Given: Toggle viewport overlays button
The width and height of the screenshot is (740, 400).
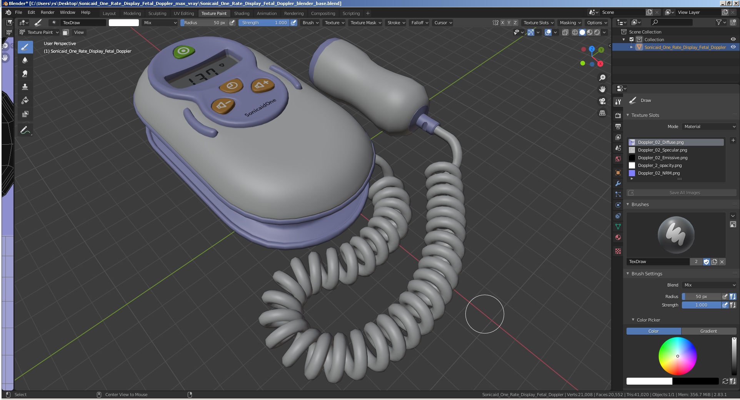Looking at the screenshot, I should [548, 32].
